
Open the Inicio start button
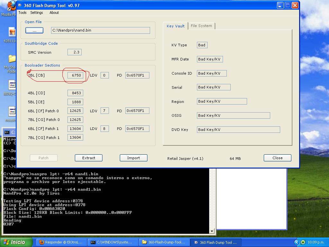coord(16,242)
